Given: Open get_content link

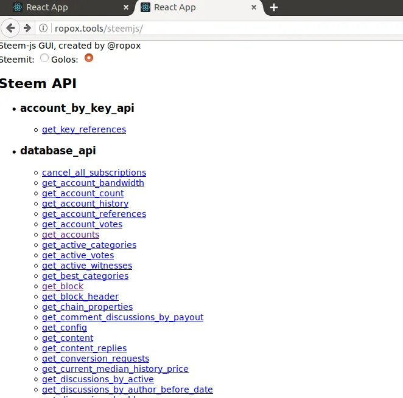Looking at the screenshot, I should [x=68, y=338].
